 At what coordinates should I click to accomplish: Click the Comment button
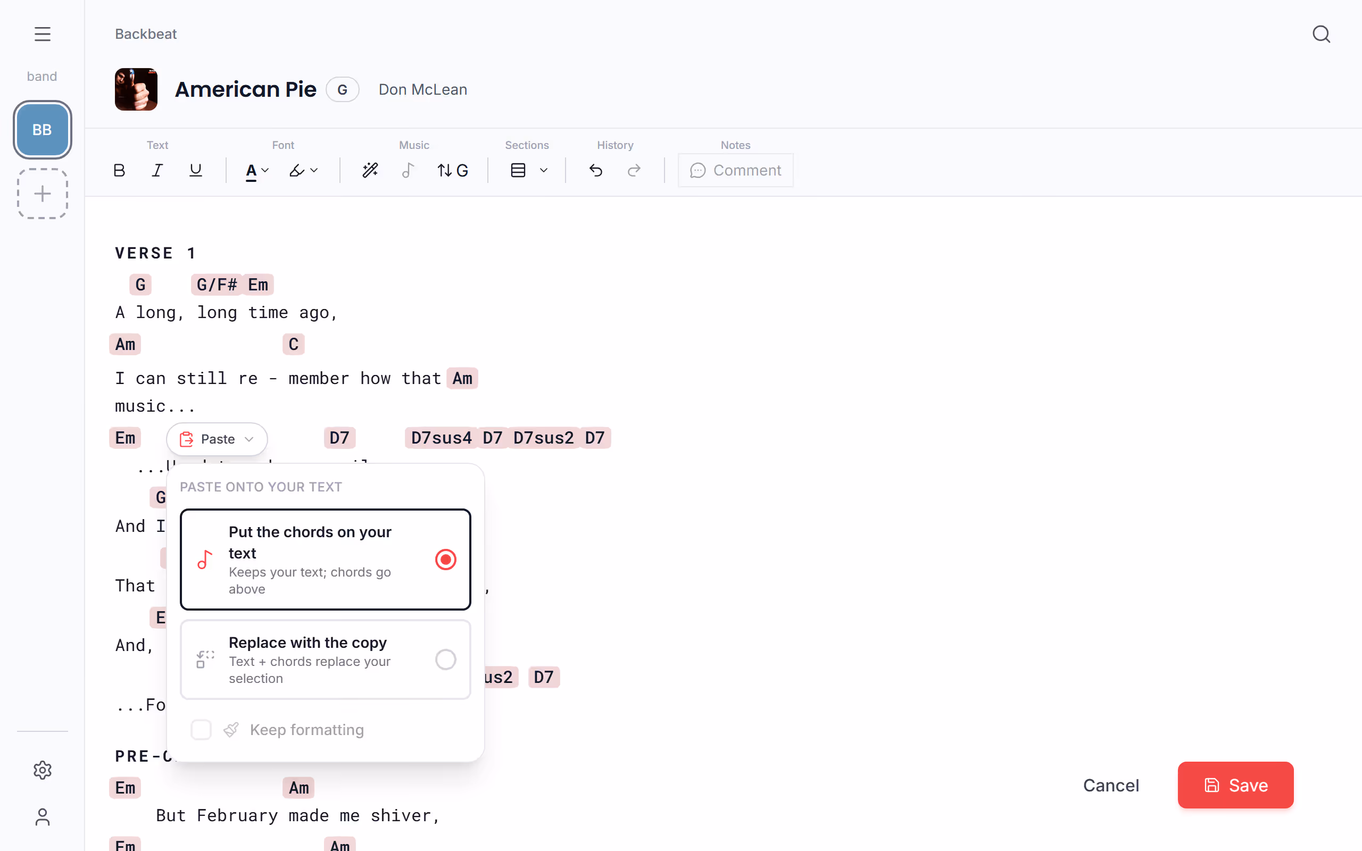736,171
